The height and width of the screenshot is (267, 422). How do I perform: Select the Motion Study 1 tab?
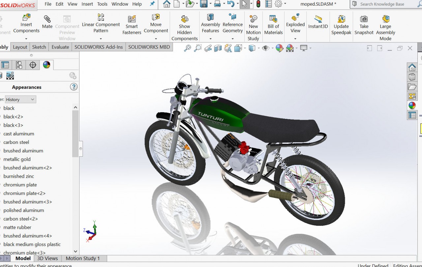click(82, 258)
